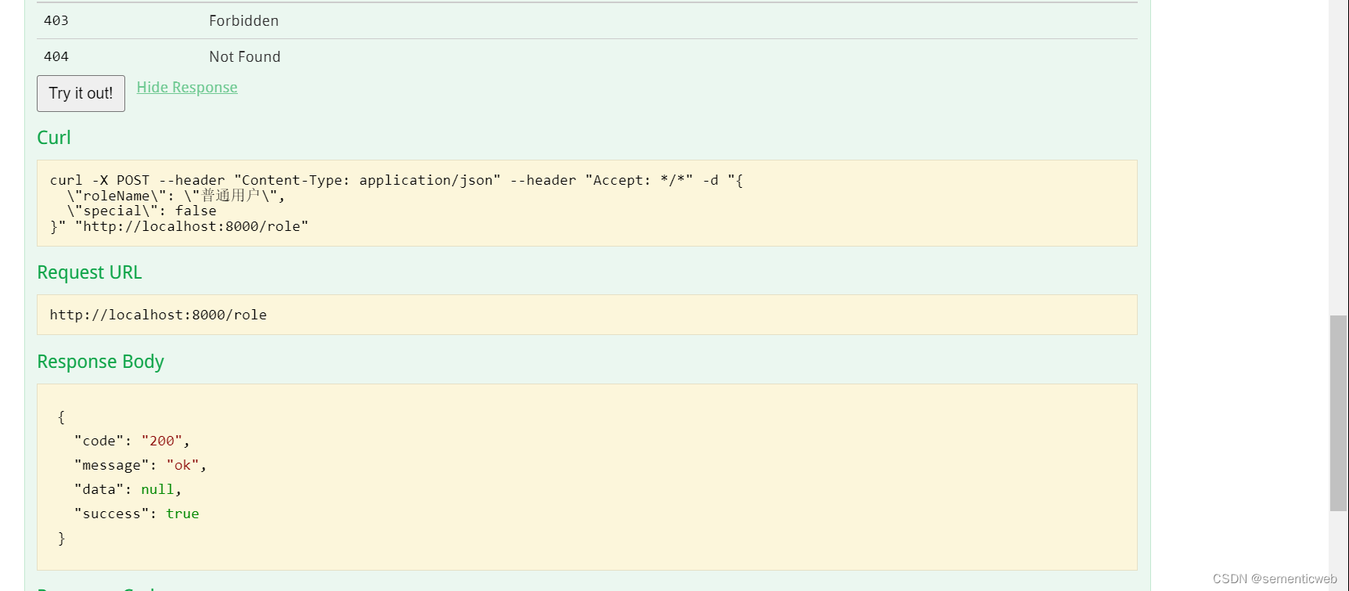Click the "message": "ok" response line
This screenshot has height=591, width=1349.
tap(140, 465)
